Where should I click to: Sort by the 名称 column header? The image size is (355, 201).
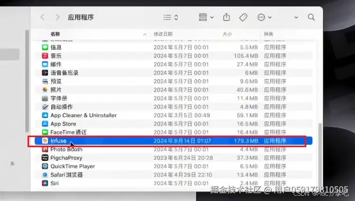(x=55, y=34)
